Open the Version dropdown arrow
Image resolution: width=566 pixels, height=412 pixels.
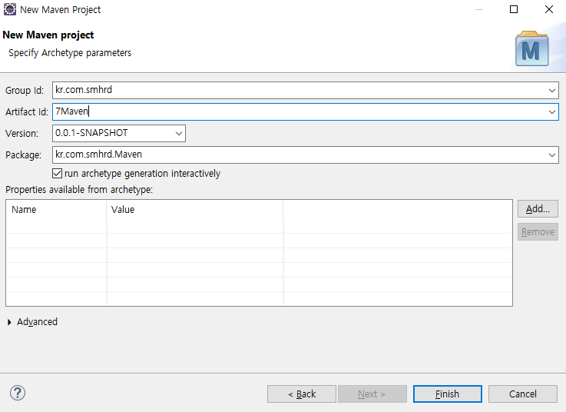[x=179, y=133]
